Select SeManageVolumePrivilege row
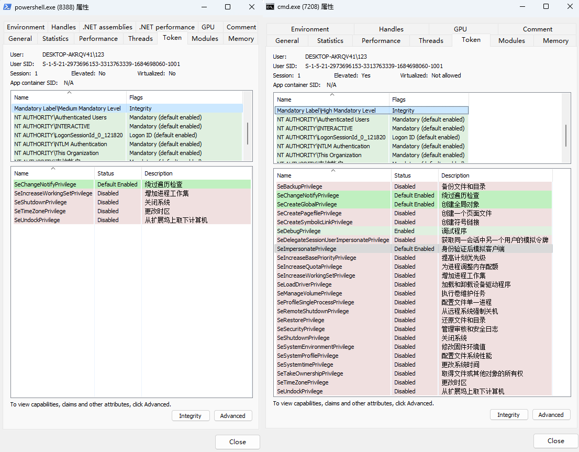 [x=414, y=293]
